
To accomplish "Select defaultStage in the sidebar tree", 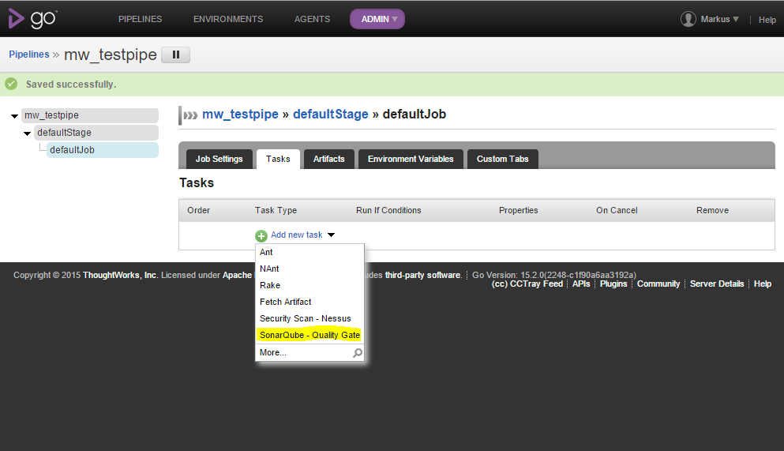I will coord(96,133).
